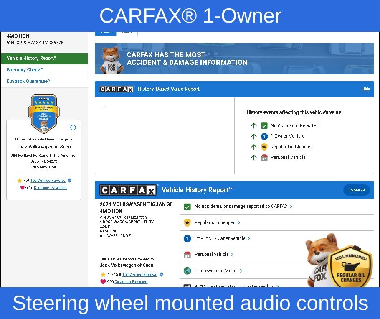Expand the Regular oil changes chevron
The width and height of the screenshot is (380, 319).
coord(239,223)
